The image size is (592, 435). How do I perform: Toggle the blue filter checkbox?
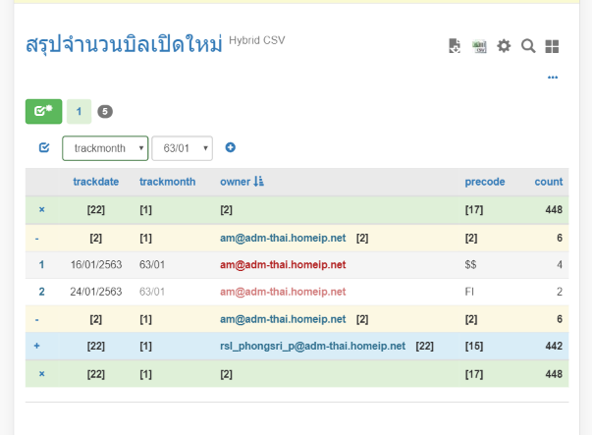pyautogui.click(x=44, y=147)
